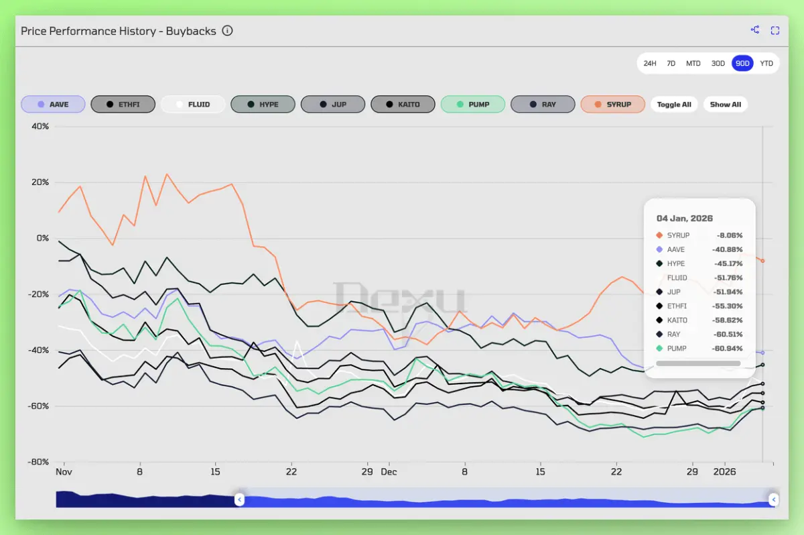Toggle the KAITO series

(403, 104)
